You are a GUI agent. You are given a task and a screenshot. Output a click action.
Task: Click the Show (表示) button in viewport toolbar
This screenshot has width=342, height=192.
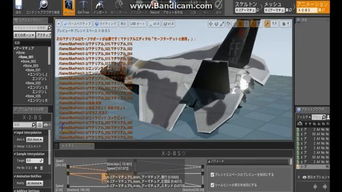point(123,23)
